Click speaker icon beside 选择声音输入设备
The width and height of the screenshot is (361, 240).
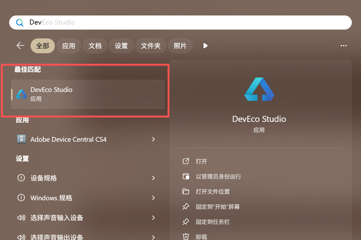(21, 217)
